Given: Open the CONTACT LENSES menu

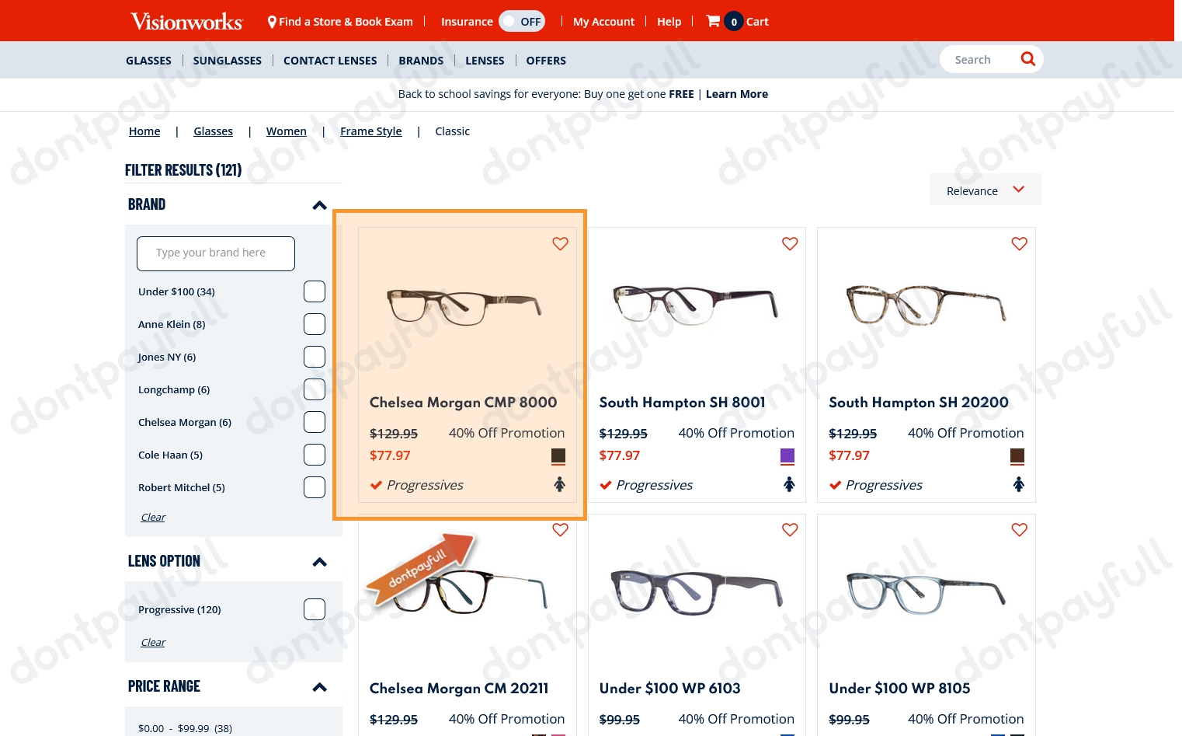Looking at the screenshot, I should pos(330,60).
